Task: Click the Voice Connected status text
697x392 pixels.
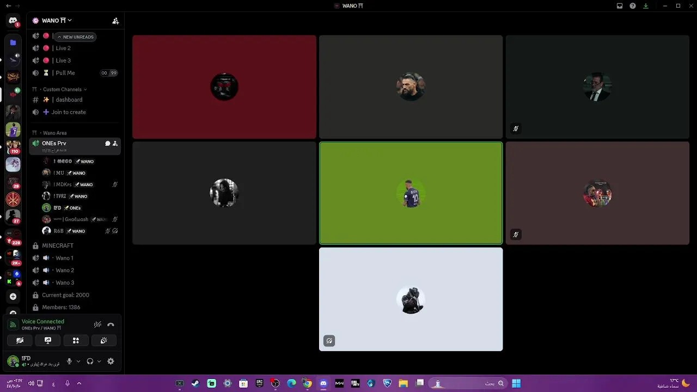Action: [42, 321]
